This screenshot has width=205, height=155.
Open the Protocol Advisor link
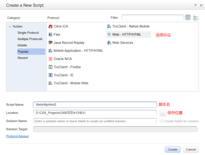[x=18, y=136]
